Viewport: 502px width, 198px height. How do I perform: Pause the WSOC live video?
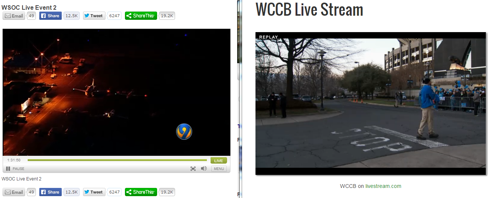15,169
